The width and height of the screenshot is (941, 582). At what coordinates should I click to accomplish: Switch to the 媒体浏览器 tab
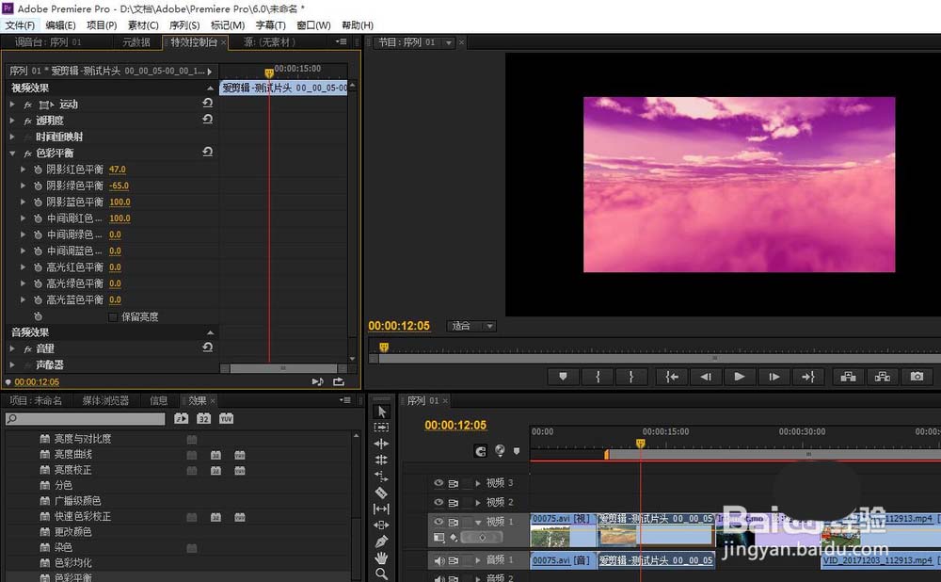[x=105, y=400]
